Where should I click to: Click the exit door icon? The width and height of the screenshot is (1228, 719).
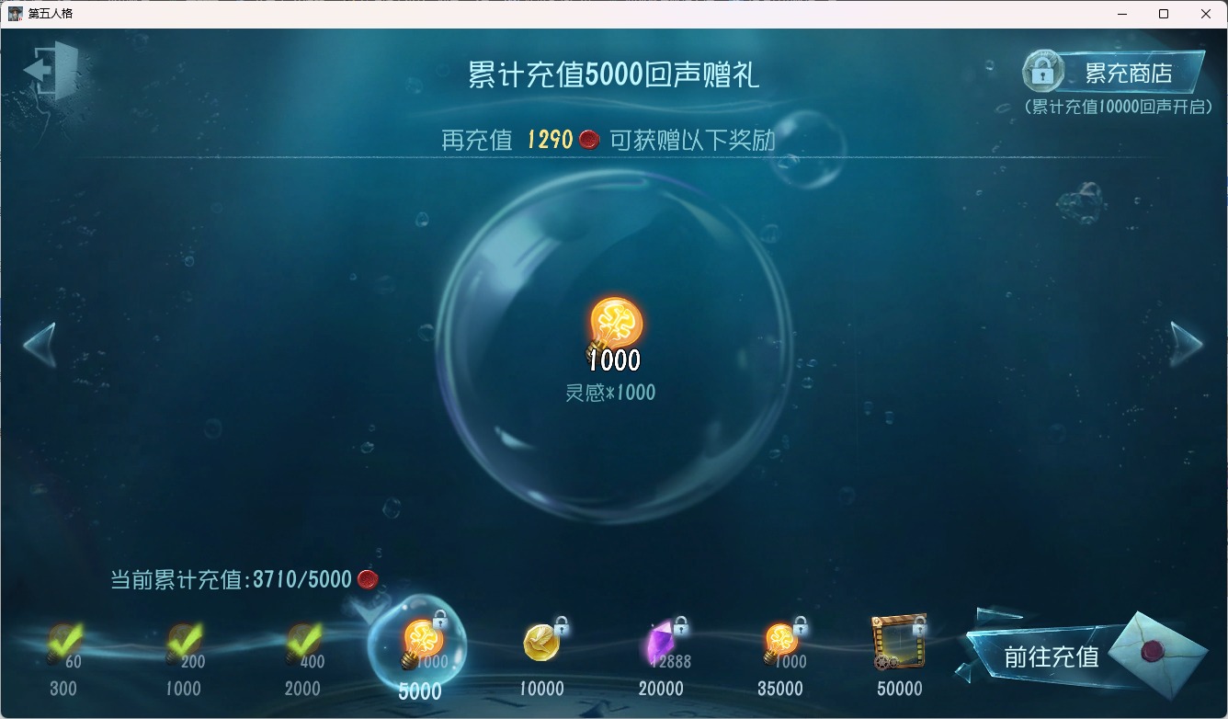tap(51, 70)
